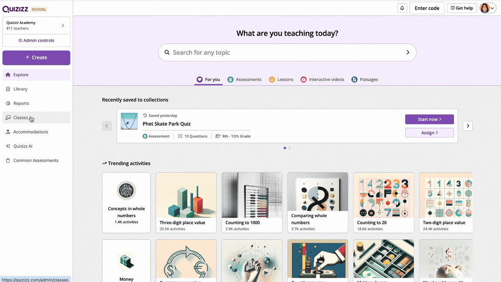Click the For you heart icon

tap(200, 80)
